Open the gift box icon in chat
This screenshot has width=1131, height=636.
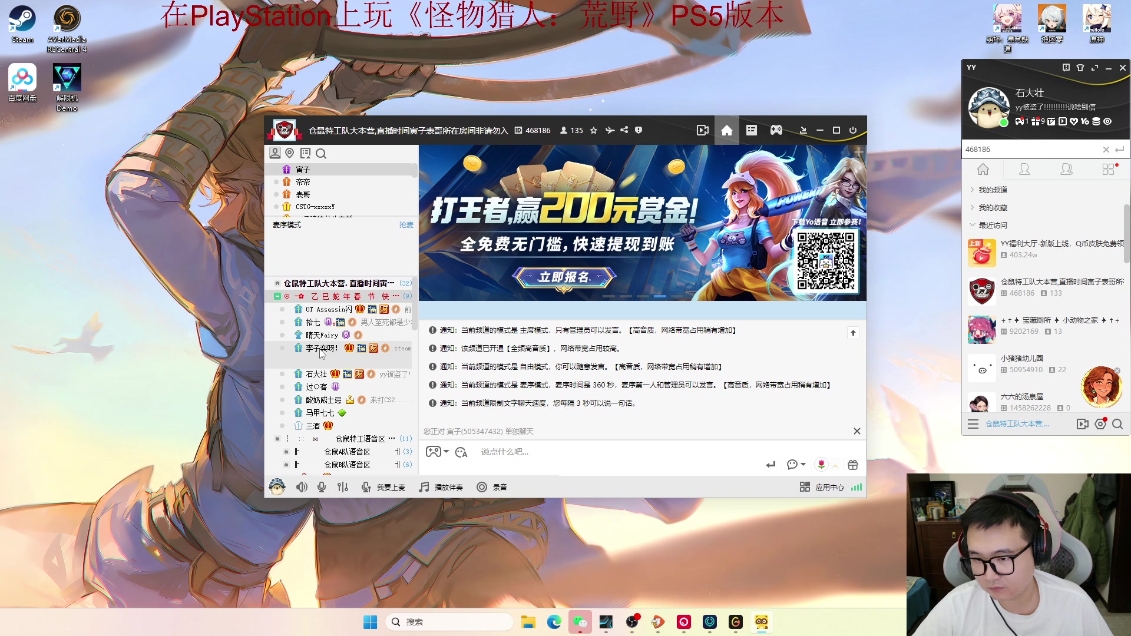tap(852, 465)
